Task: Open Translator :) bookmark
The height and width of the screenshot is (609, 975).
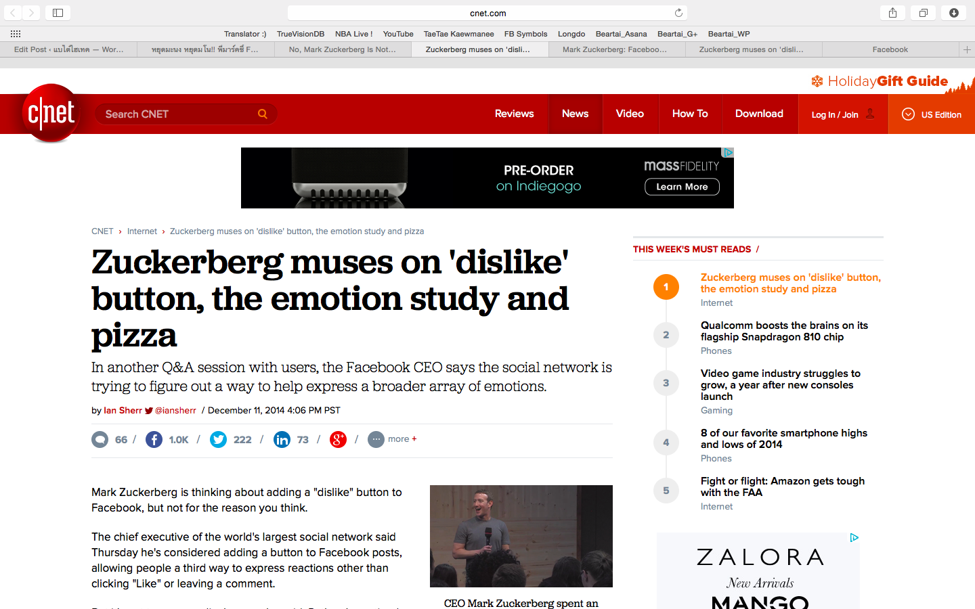Action: pyautogui.click(x=245, y=34)
